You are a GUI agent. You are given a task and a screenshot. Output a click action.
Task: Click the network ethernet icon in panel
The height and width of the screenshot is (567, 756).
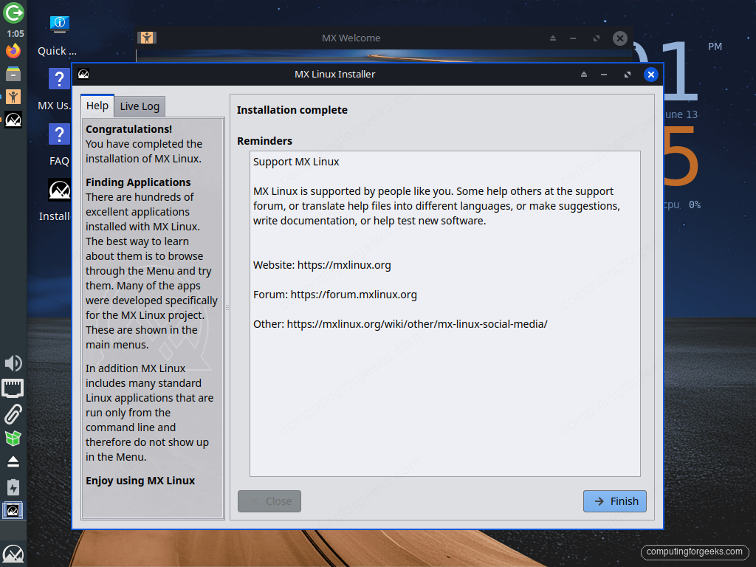click(13, 388)
